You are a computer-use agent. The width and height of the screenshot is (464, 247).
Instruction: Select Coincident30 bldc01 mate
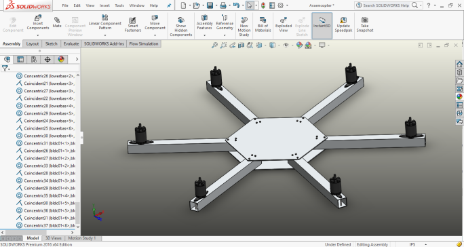45,203
